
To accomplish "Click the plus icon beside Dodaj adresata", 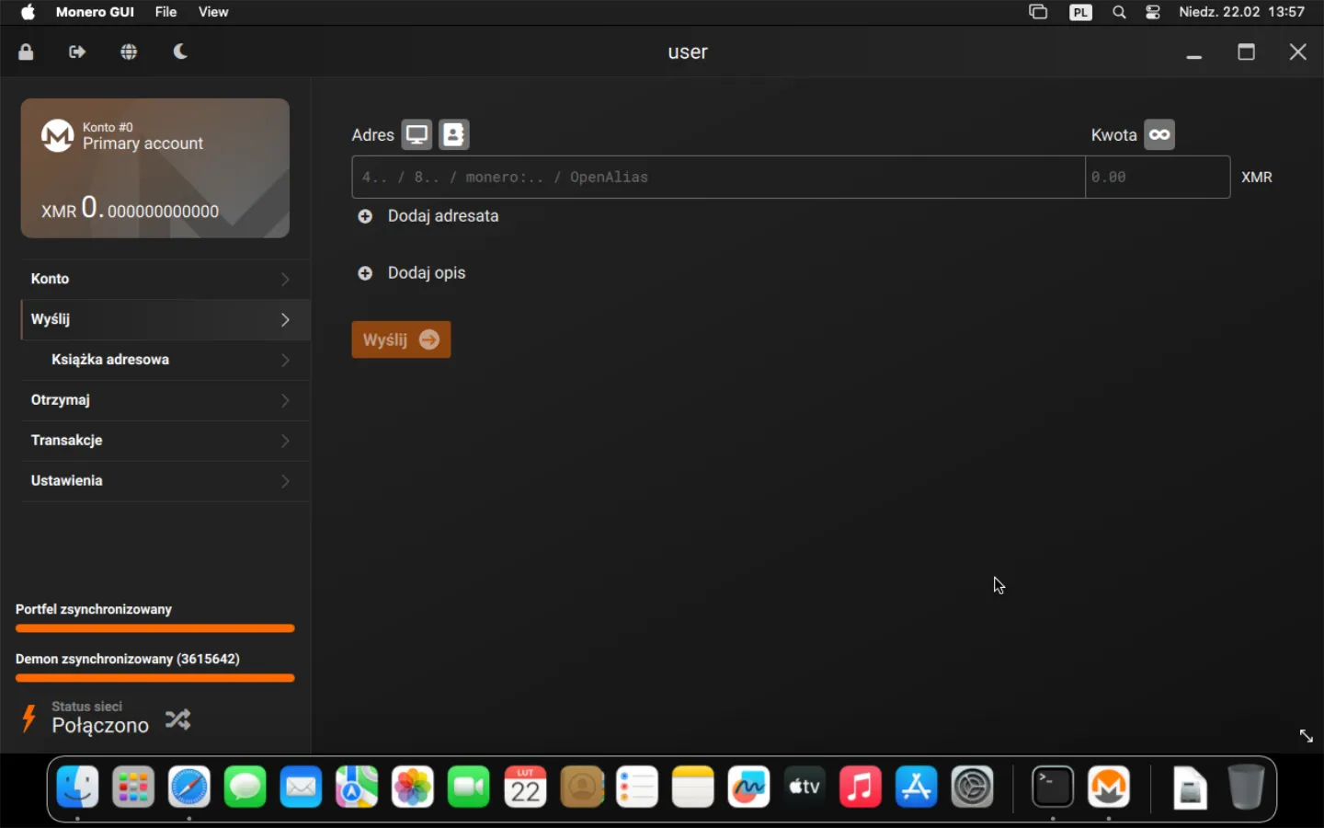I will tap(365, 216).
